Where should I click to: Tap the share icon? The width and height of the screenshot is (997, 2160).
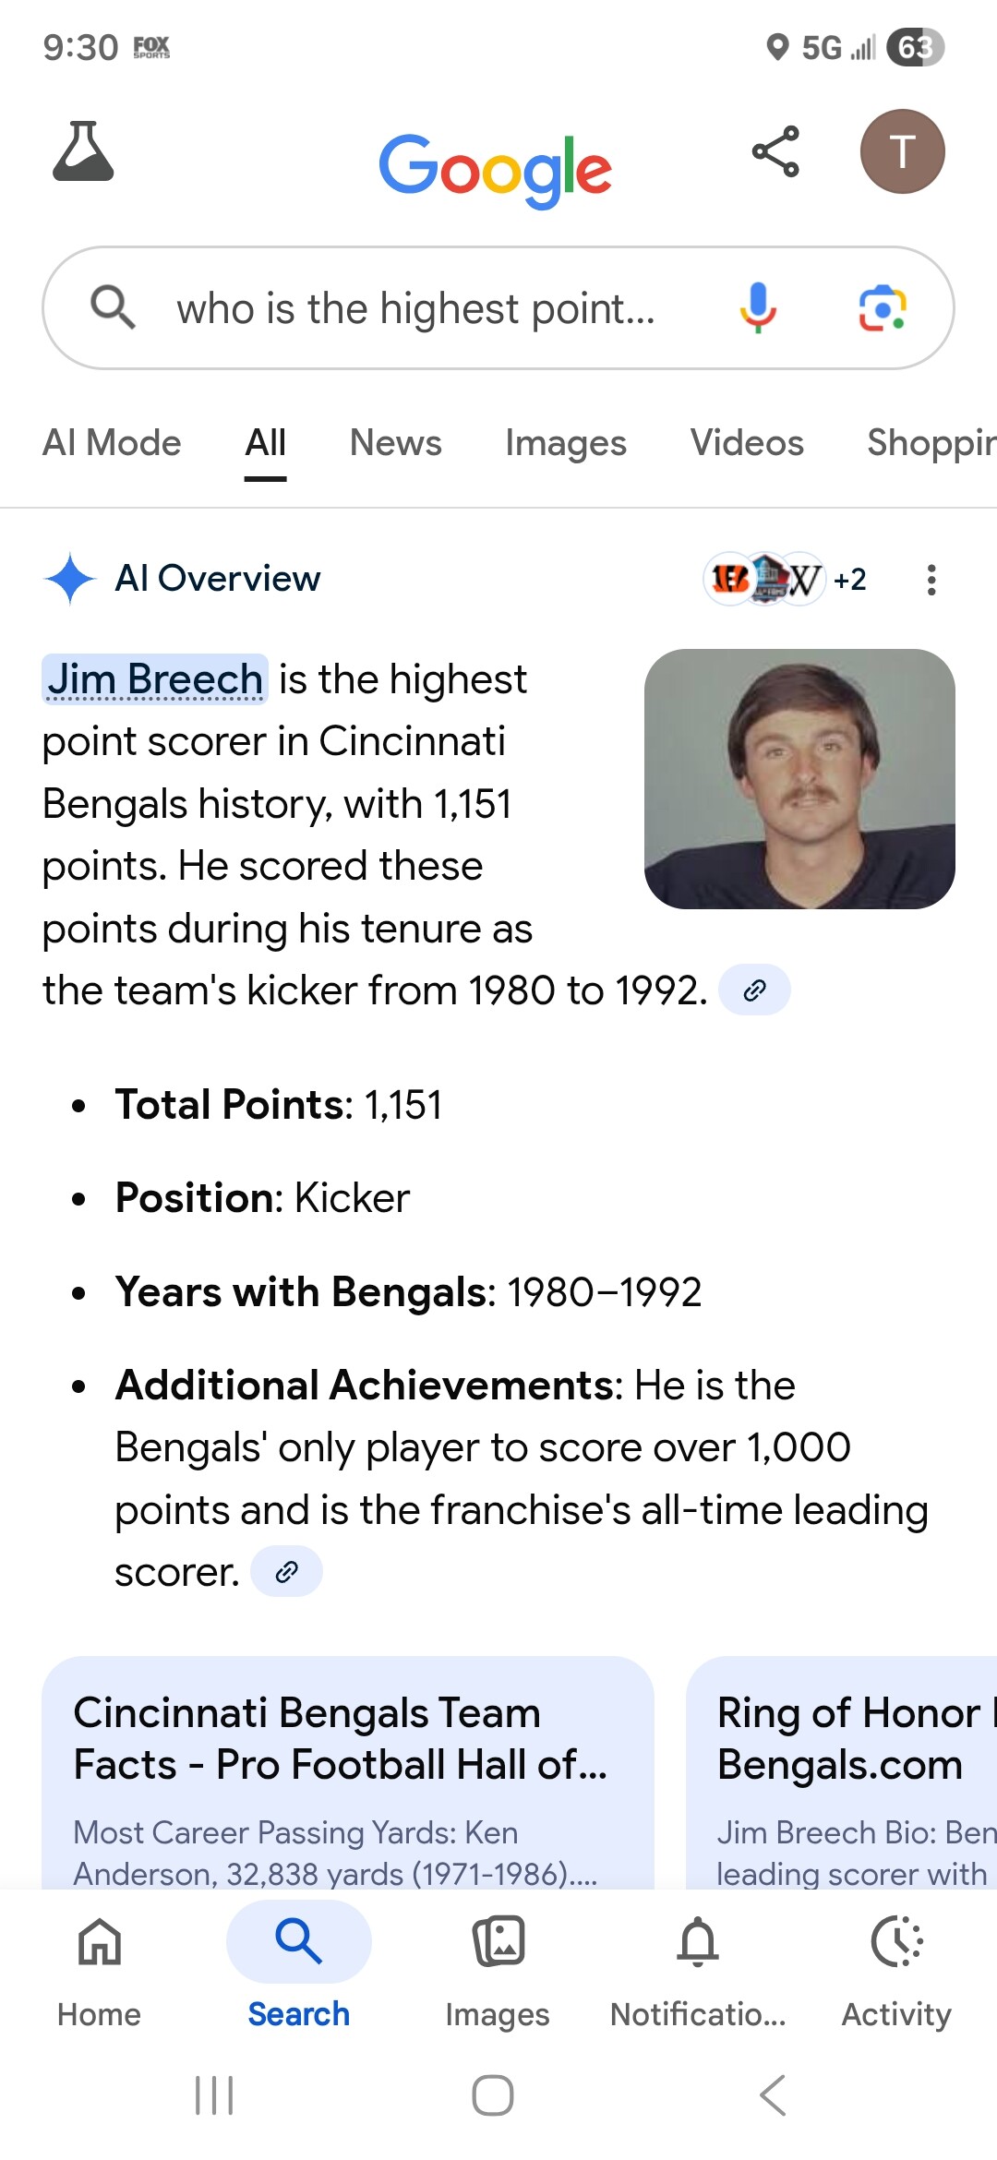775,151
